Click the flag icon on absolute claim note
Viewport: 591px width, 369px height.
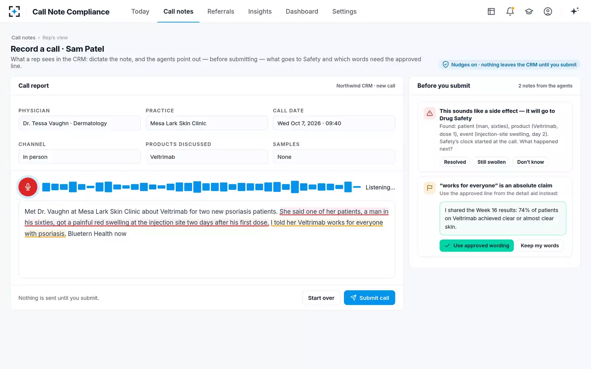click(x=430, y=188)
